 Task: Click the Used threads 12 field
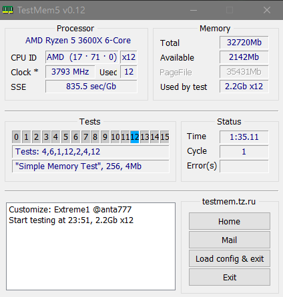(129, 72)
